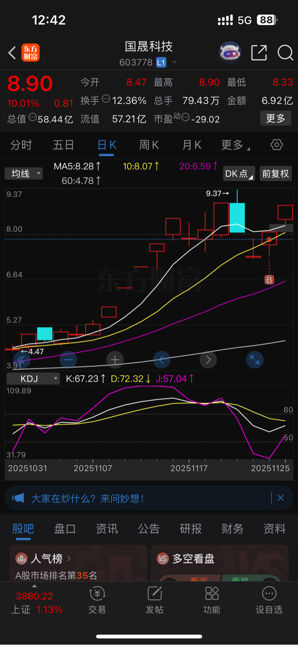Open chart settings gear icon
This screenshot has height=645, width=298.
(x=277, y=145)
